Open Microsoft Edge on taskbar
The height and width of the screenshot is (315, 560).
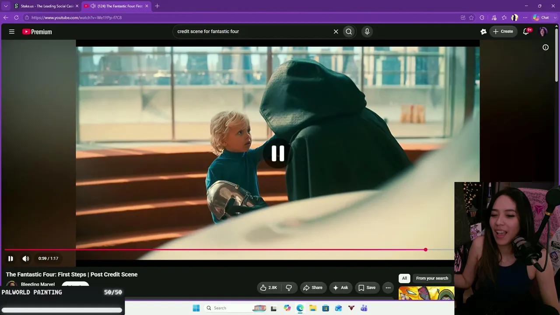pos(300,308)
